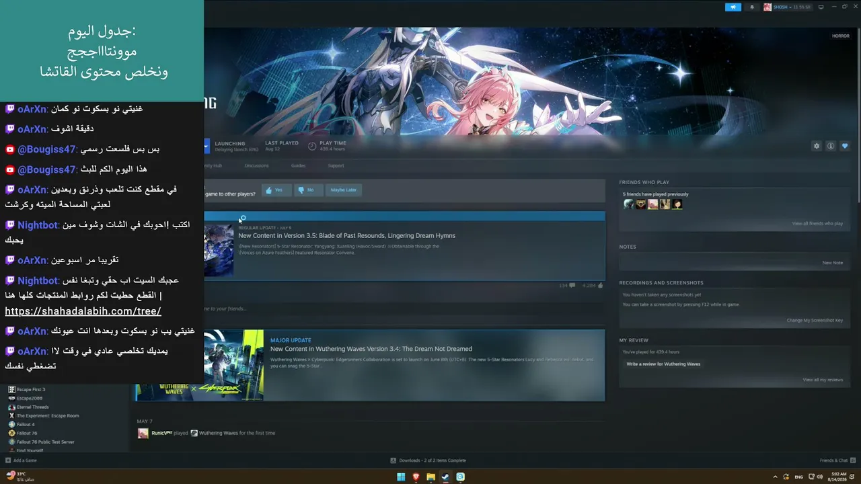Select Eternal Threads in library list
The width and height of the screenshot is (861, 484).
(x=32, y=407)
